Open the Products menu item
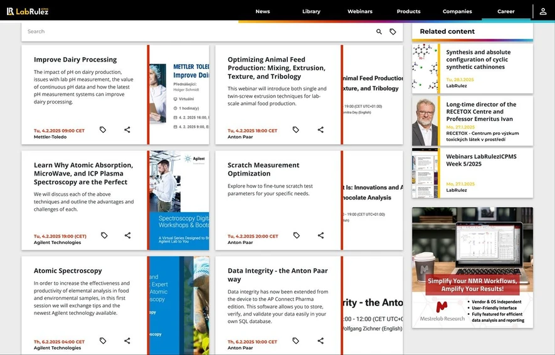Image resolution: width=555 pixels, height=355 pixels. click(408, 11)
